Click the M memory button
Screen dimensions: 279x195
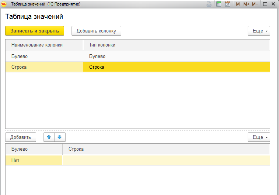point(238,4)
